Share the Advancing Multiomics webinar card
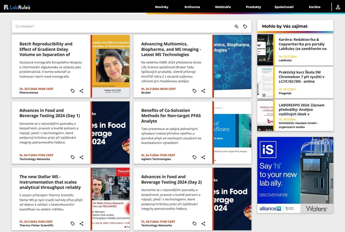345x232 pixels. (203, 91)
